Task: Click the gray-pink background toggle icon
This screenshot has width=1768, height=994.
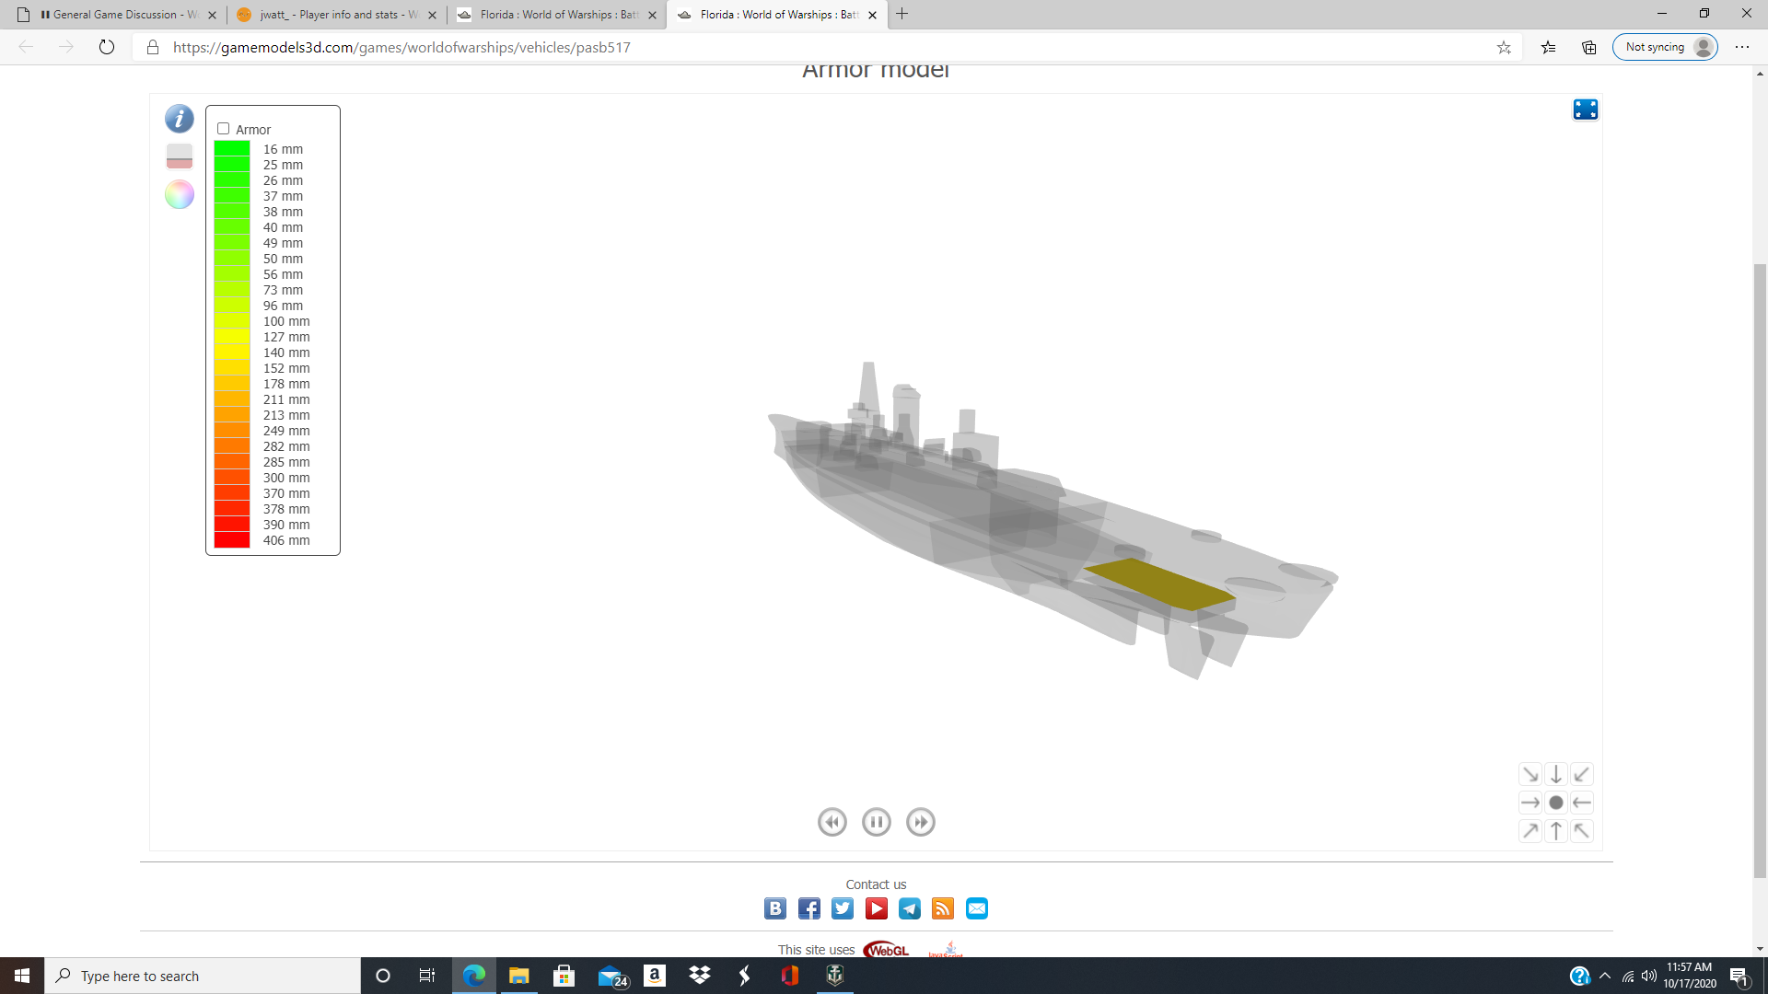Action: (x=179, y=156)
